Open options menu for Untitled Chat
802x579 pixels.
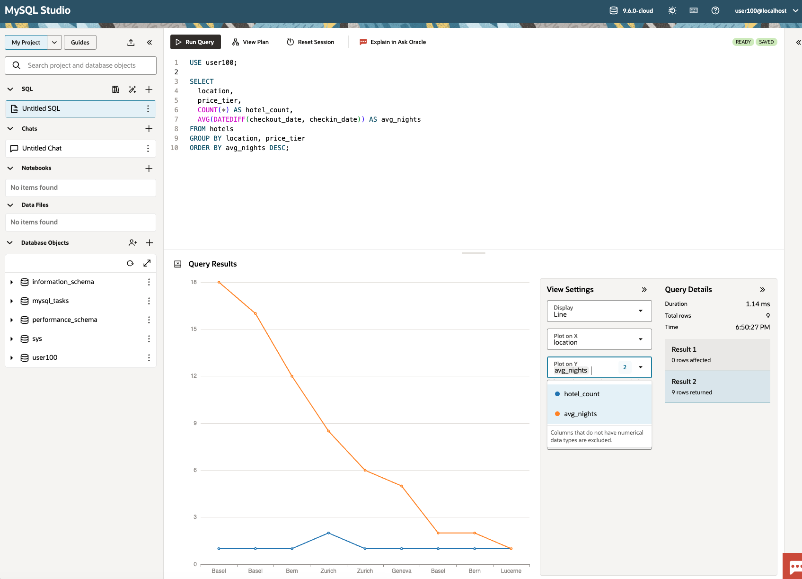click(148, 148)
